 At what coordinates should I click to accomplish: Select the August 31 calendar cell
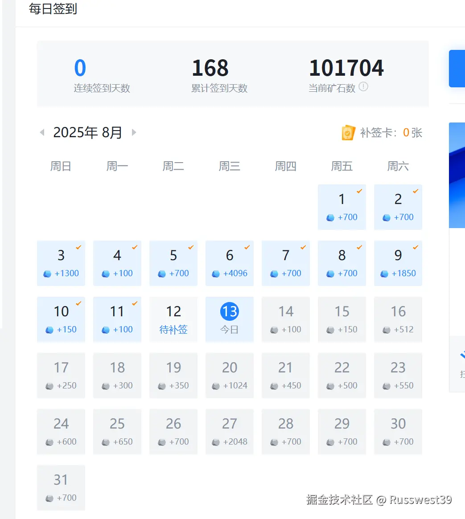pos(61,487)
